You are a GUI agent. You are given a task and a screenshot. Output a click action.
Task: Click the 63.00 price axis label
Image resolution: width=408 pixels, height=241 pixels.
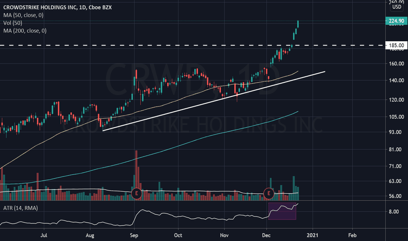pos(395,181)
